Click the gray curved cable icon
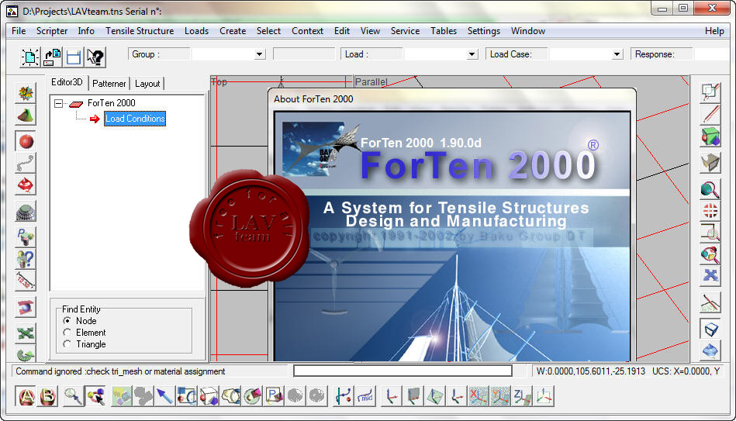This screenshot has width=736, height=421. coord(26,163)
